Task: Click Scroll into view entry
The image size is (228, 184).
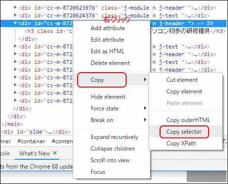Action: 110,160
